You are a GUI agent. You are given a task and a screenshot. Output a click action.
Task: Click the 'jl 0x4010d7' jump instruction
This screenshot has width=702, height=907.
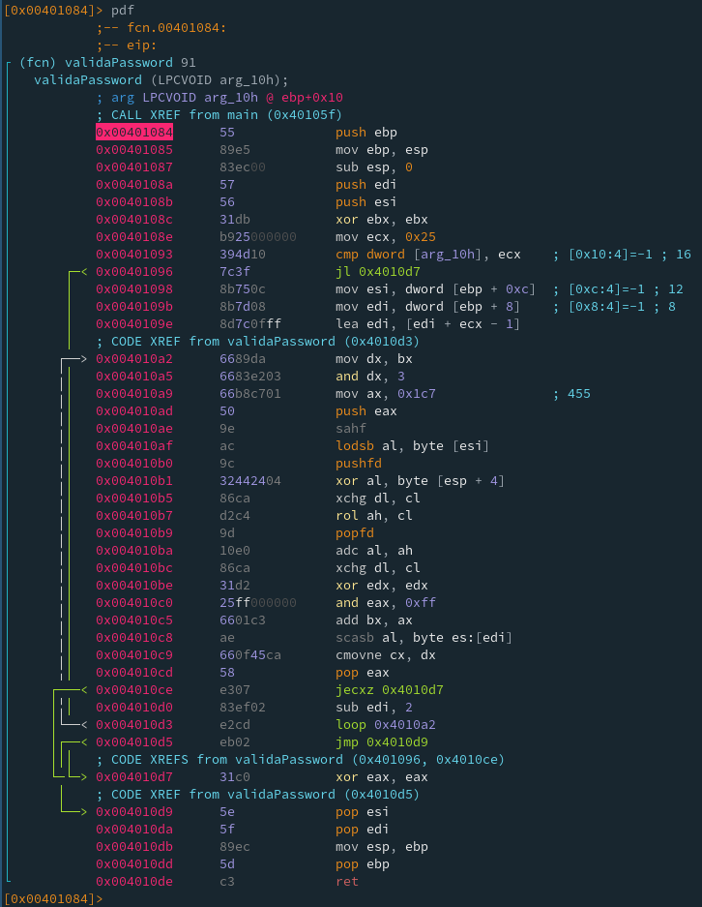[378, 272]
